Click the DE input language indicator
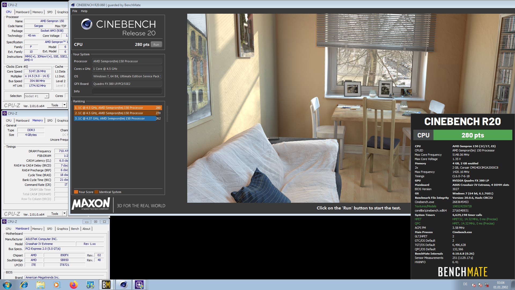 (465, 284)
